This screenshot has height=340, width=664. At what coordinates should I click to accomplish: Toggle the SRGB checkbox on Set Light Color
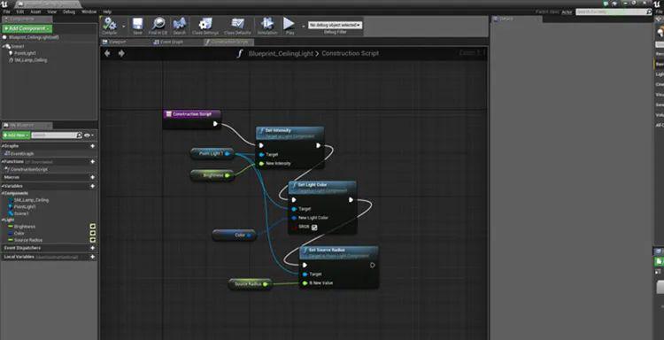314,228
